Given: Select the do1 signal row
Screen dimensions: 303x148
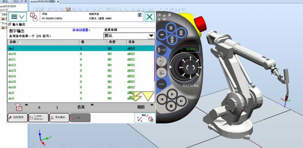Looking at the screenshot, I should (x=81, y=49).
